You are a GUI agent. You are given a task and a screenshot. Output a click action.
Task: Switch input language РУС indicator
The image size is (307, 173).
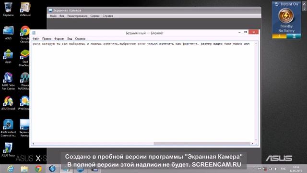point(283,169)
